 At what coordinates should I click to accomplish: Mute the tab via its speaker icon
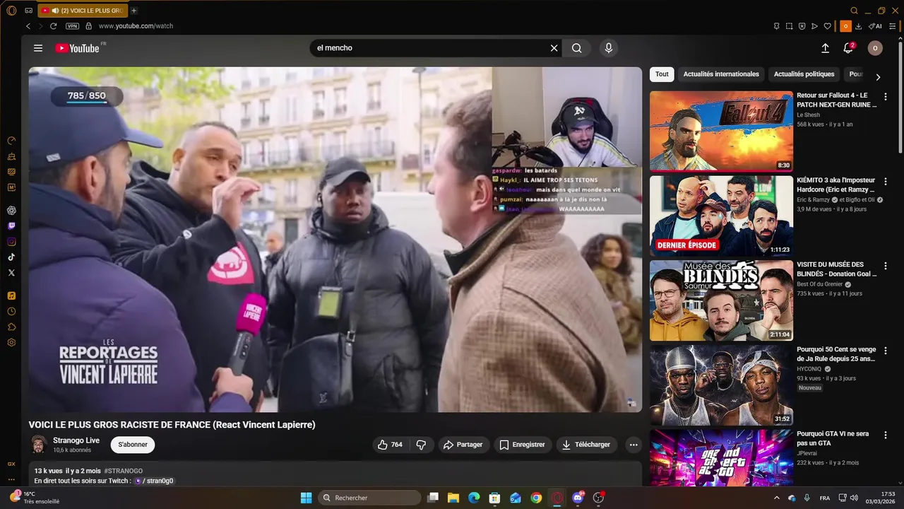55,11
